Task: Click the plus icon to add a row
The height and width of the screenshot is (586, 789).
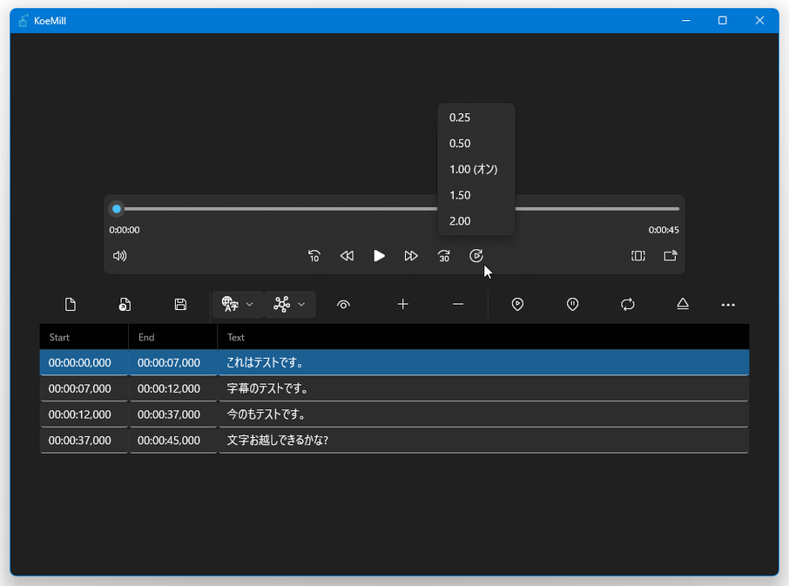Action: click(402, 304)
